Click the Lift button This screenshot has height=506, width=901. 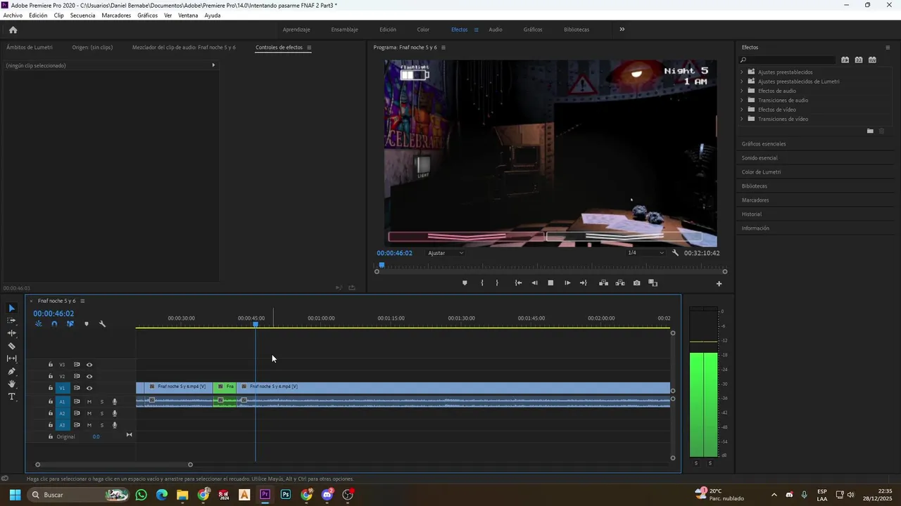point(603,283)
